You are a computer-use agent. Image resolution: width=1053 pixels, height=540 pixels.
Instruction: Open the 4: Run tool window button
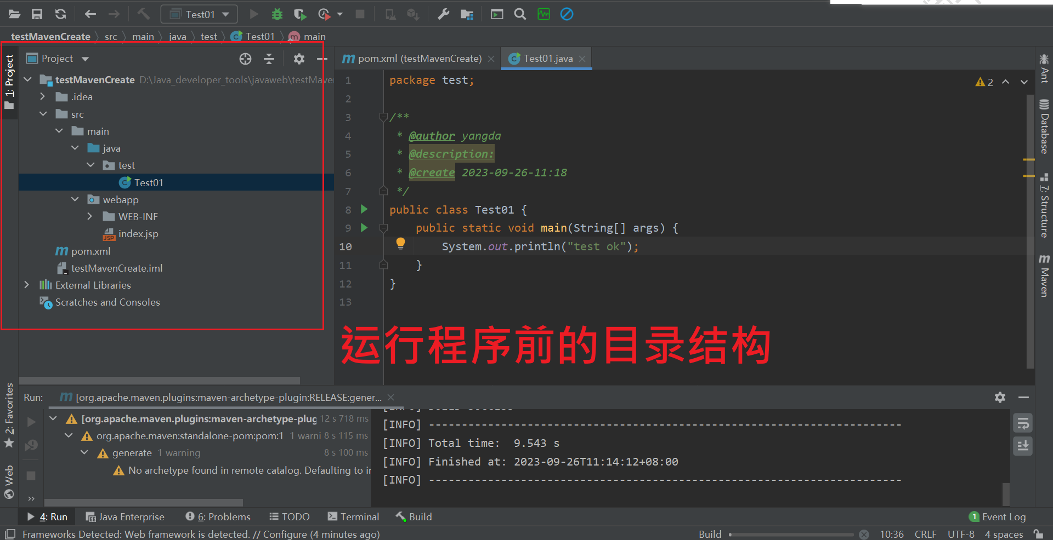(47, 517)
